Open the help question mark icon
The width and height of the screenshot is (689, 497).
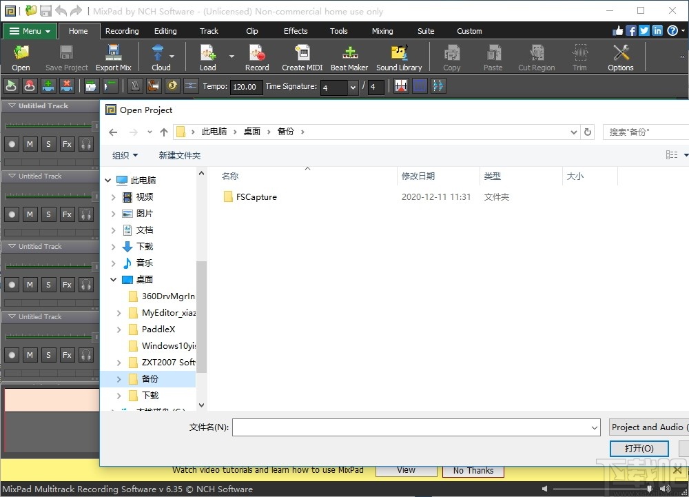pyautogui.click(x=672, y=30)
